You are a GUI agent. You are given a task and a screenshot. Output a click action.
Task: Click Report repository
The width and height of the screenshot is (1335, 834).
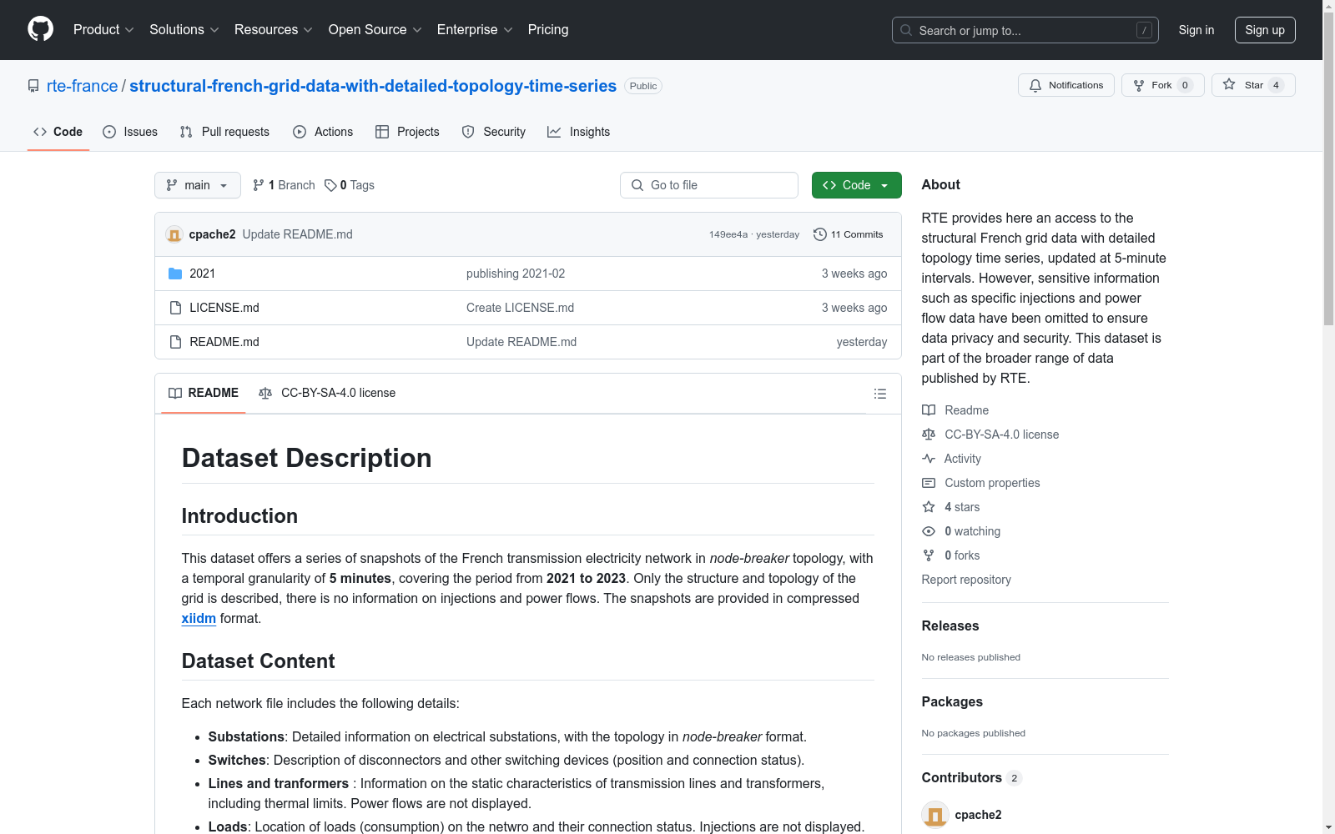966,580
